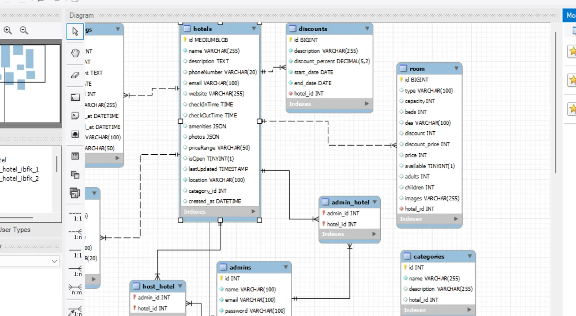Pick the place image tool
The width and height of the screenshot is (576, 316).
click(x=75, y=134)
